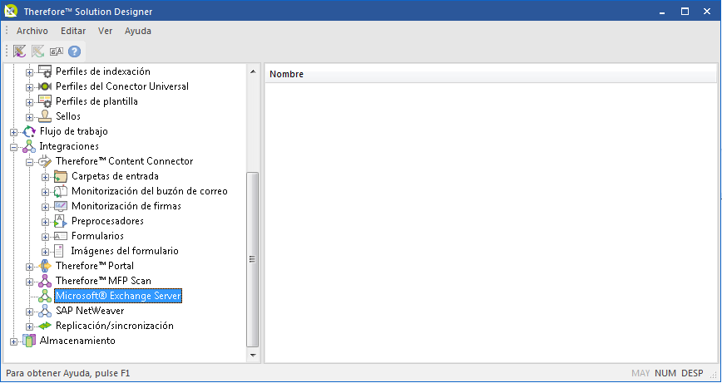This screenshot has height=383, width=722.
Task: Expand the Perfiles de indexación node
Action: (29, 72)
